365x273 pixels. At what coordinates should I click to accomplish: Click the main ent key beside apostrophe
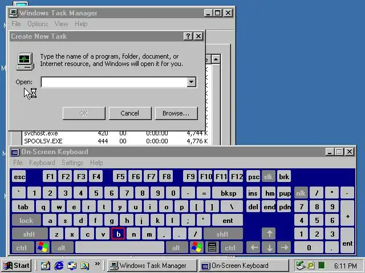[228, 220]
